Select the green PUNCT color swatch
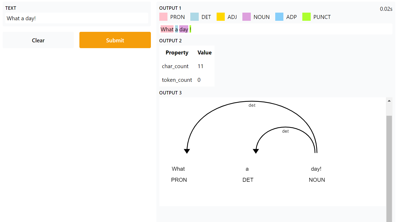This screenshot has width=398, height=222. (307, 17)
